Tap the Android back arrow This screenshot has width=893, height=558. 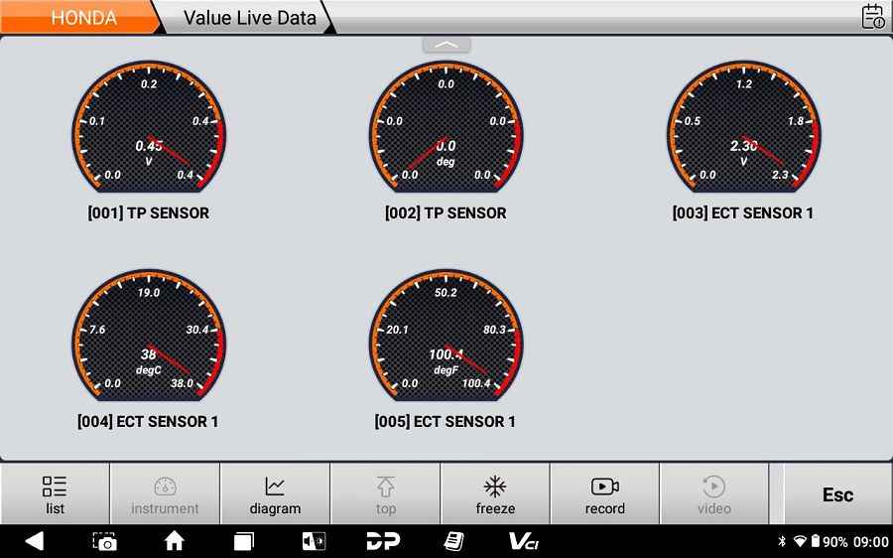tap(35, 541)
